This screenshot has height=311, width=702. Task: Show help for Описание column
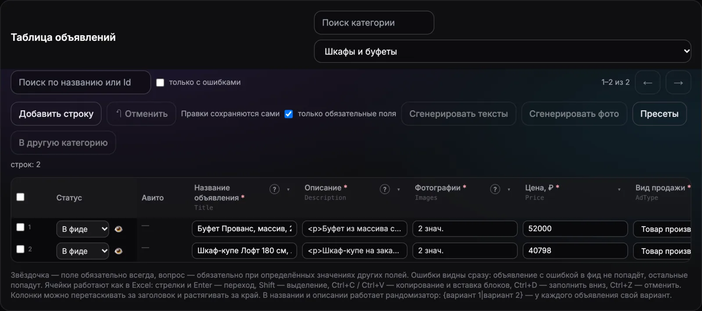[385, 189]
